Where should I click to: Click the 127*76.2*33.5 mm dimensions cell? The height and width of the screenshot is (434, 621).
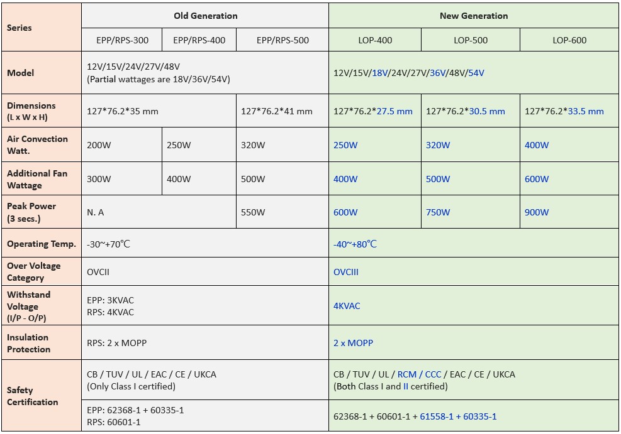pos(564,111)
